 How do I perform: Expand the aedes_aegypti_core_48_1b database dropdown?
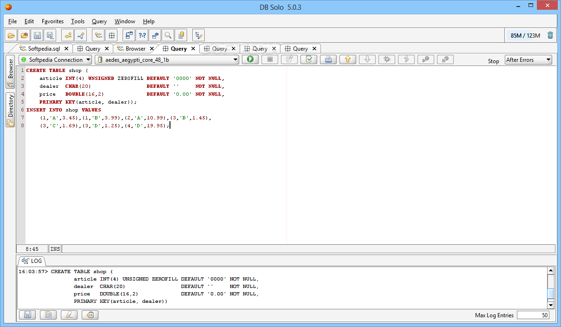167,59
